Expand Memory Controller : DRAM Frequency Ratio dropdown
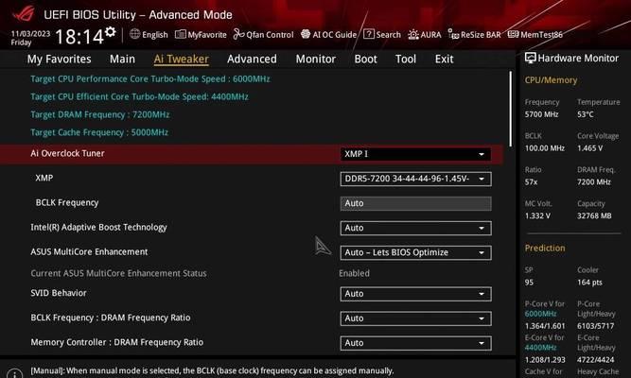The width and height of the screenshot is (631, 378). (x=415, y=343)
